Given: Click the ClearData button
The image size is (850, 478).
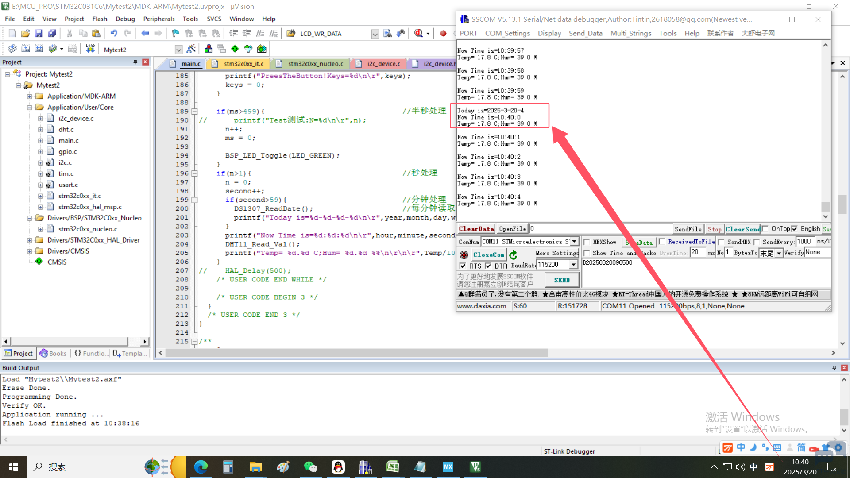Looking at the screenshot, I should (476, 229).
